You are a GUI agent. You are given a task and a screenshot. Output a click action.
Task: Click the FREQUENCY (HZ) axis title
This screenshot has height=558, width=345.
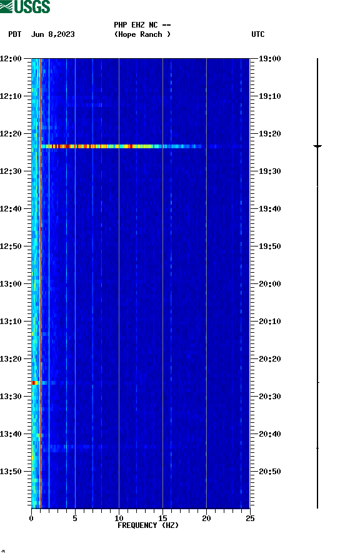coord(148,525)
